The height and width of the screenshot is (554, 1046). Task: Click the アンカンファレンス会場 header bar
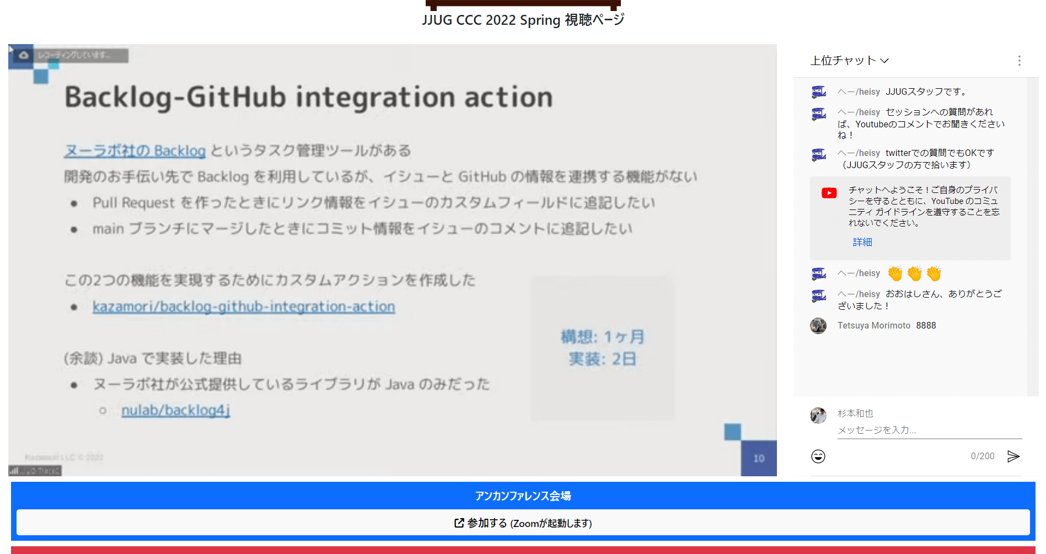point(523,496)
